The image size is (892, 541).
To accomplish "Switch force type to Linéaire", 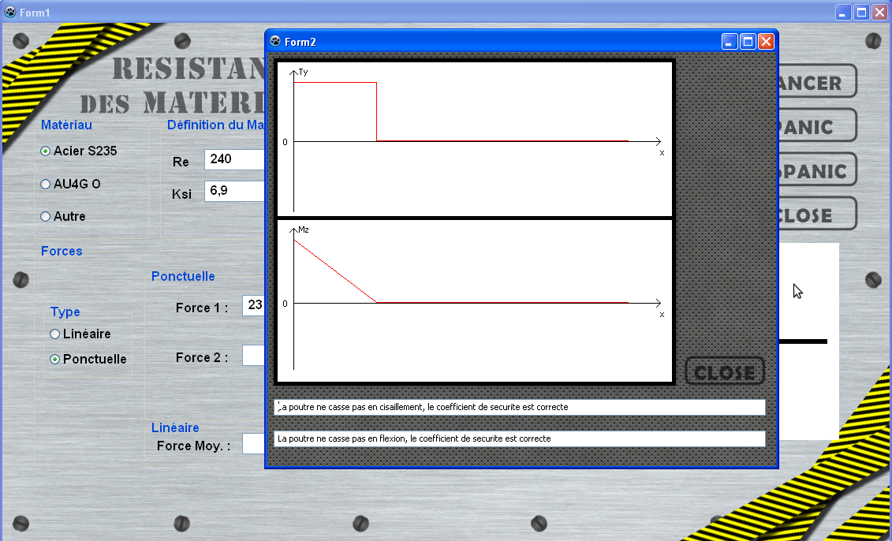I will pos(80,334).
